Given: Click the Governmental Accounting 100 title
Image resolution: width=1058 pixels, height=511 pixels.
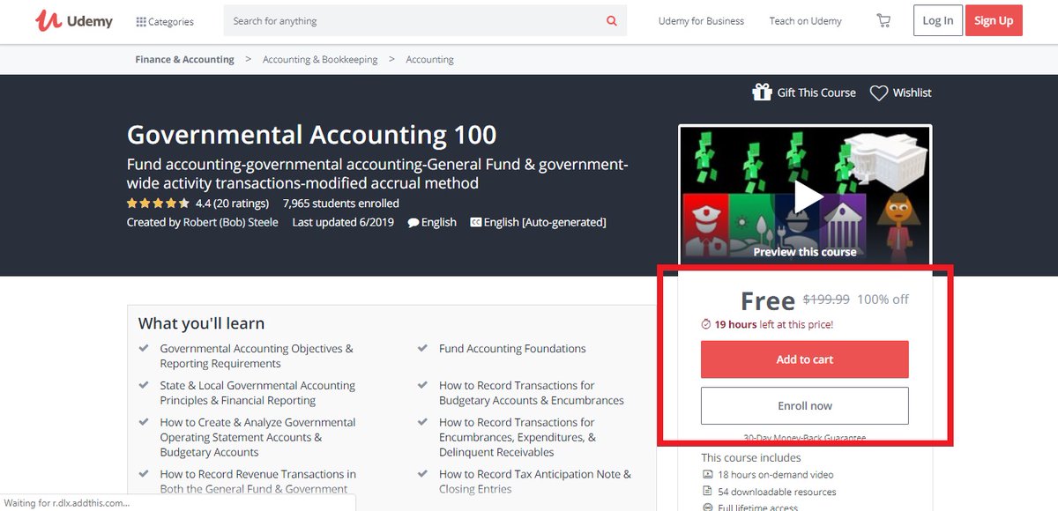Looking at the screenshot, I should (x=312, y=135).
